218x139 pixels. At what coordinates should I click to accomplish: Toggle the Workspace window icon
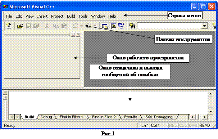105,26
